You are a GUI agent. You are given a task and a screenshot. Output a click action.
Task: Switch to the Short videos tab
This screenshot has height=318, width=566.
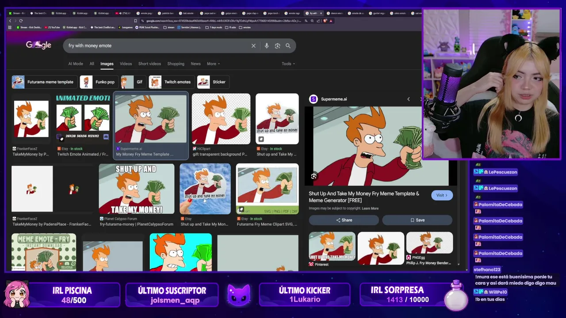click(x=149, y=64)
